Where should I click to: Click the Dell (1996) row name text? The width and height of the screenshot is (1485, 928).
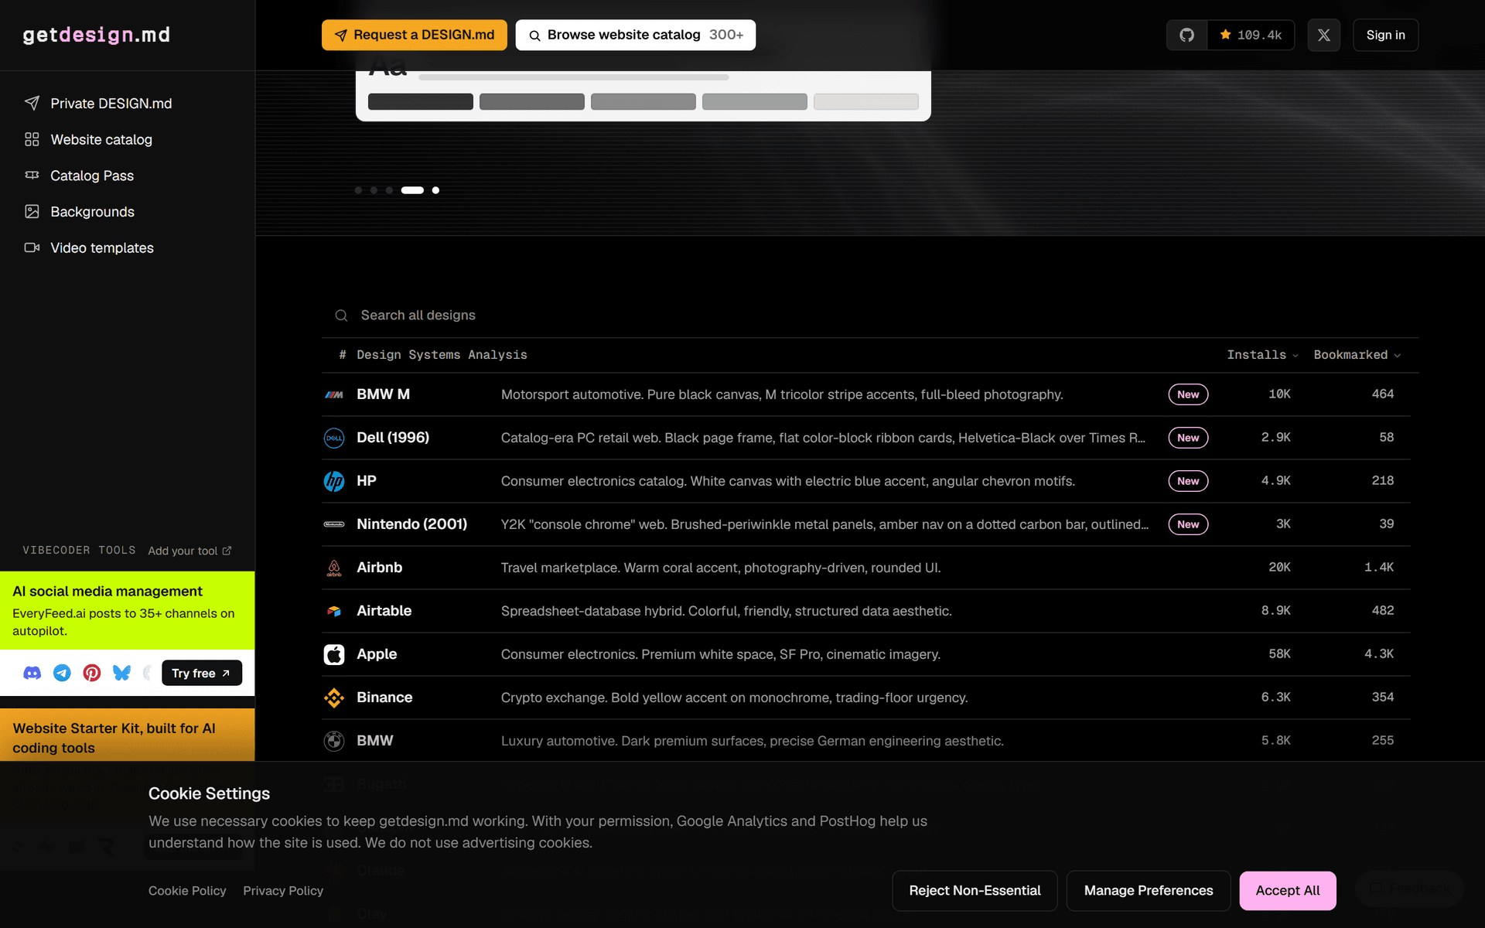pyautogui.click(x=393, y=438)
